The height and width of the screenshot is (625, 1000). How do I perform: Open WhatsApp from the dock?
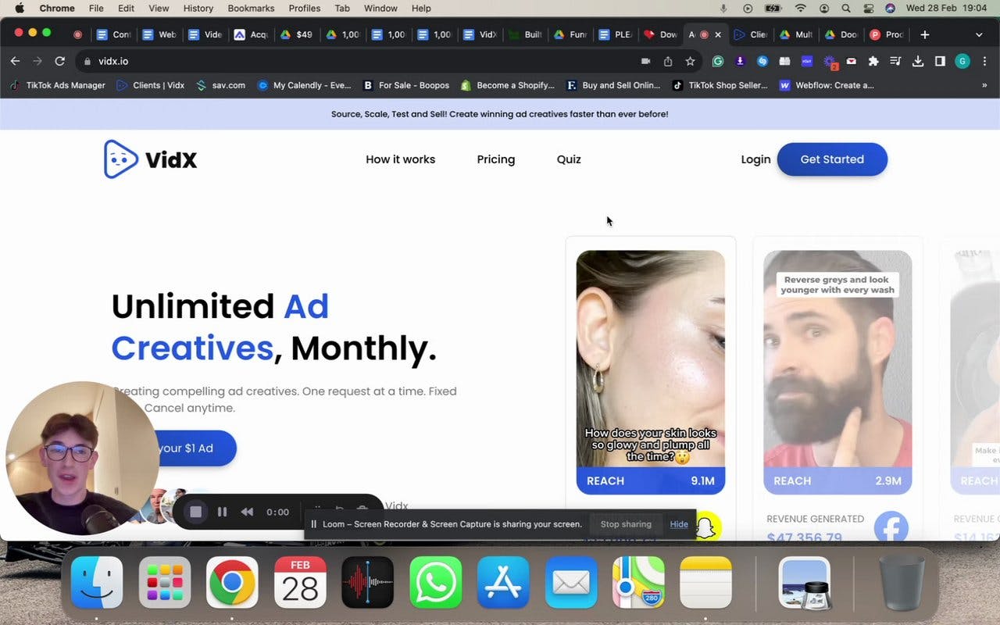[x=435, y=582]
